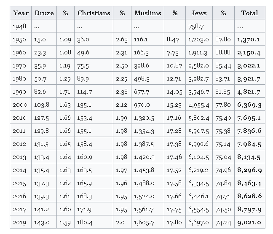Click the Druze value 82.6
Viewport: 273px width, 234px height.
pyautogui.click(x=40, y=92)
